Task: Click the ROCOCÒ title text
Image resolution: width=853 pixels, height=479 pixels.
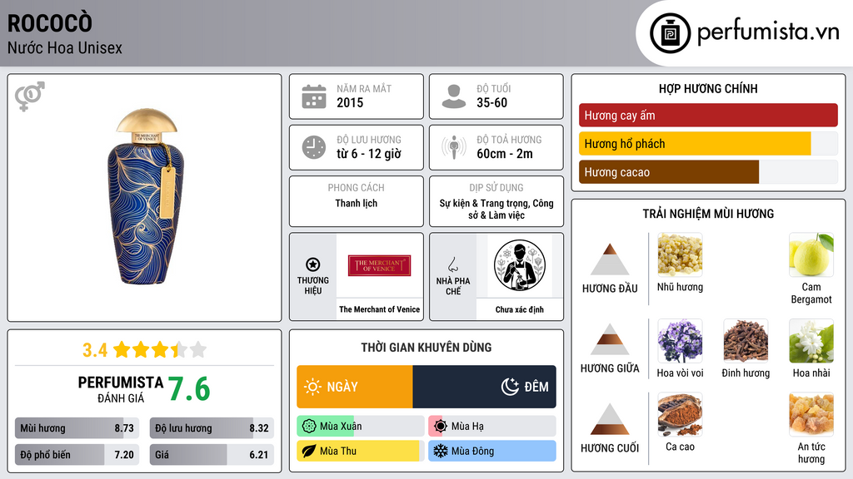Action: coord(49,22)
